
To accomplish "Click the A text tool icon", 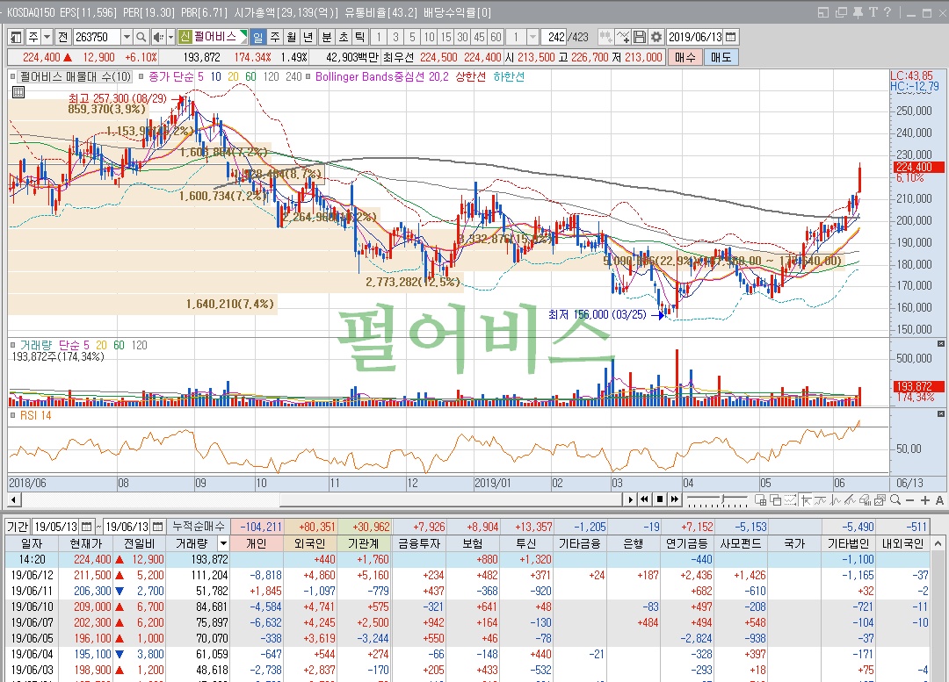I will (x=939, y=500).
